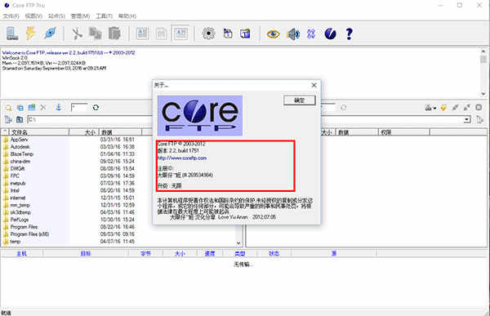Click the eye view icon in toolbar
Screen dimensions: 490x316
pos(273,33)
